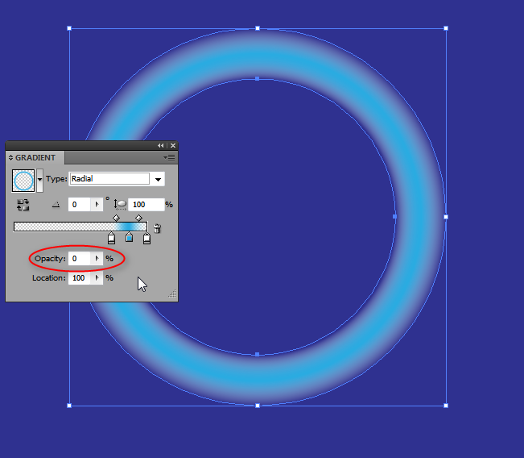Open the Location value arrow menu
Viewport: 524px width, 458px height.
point(97,278)
